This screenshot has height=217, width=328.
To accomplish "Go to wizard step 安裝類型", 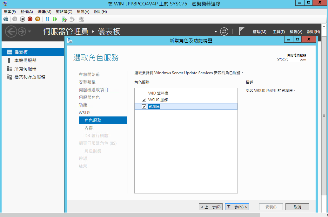I will click(87, 82).
